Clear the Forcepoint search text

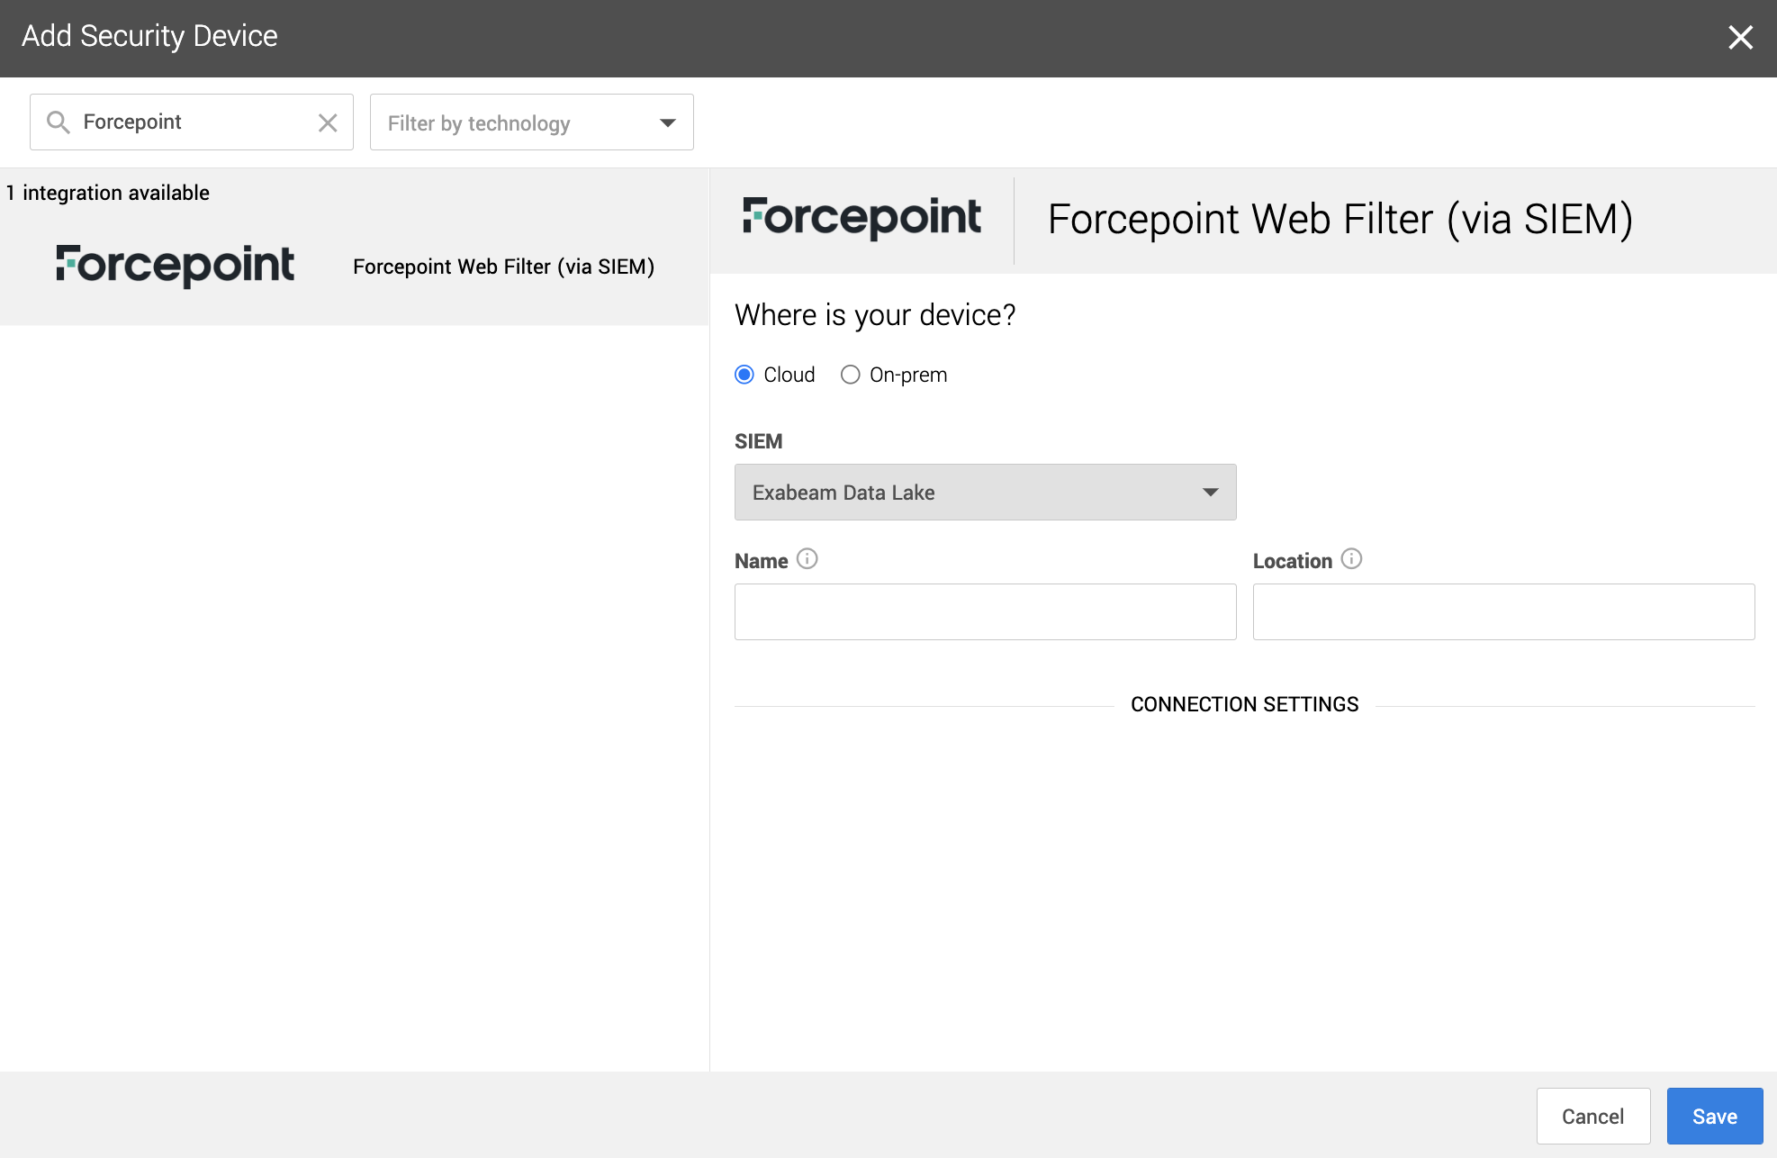point(328,122)
